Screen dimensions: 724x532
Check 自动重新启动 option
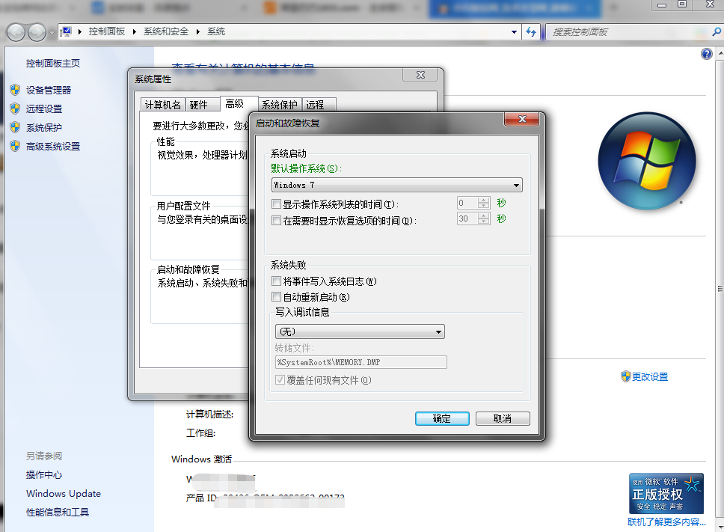point(276,296)
